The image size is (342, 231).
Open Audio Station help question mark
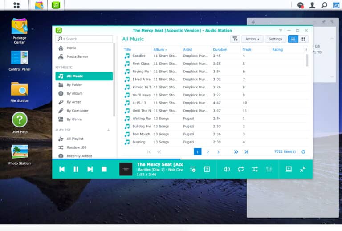[280, 31]
